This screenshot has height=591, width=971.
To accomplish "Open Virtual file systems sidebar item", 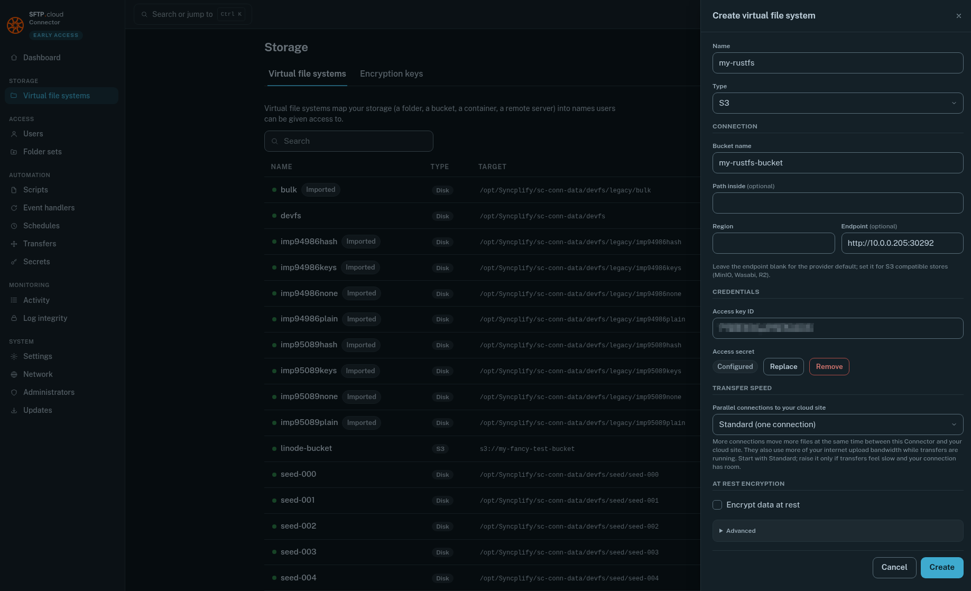I will (x=61, y=96).
